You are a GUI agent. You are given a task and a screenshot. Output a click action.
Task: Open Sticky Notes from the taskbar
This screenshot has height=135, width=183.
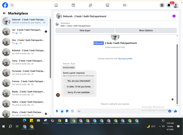[x=31, y=121]
